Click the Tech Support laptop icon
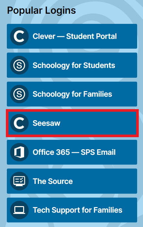This screenshot has width=143, height=227. pos(19,210)
